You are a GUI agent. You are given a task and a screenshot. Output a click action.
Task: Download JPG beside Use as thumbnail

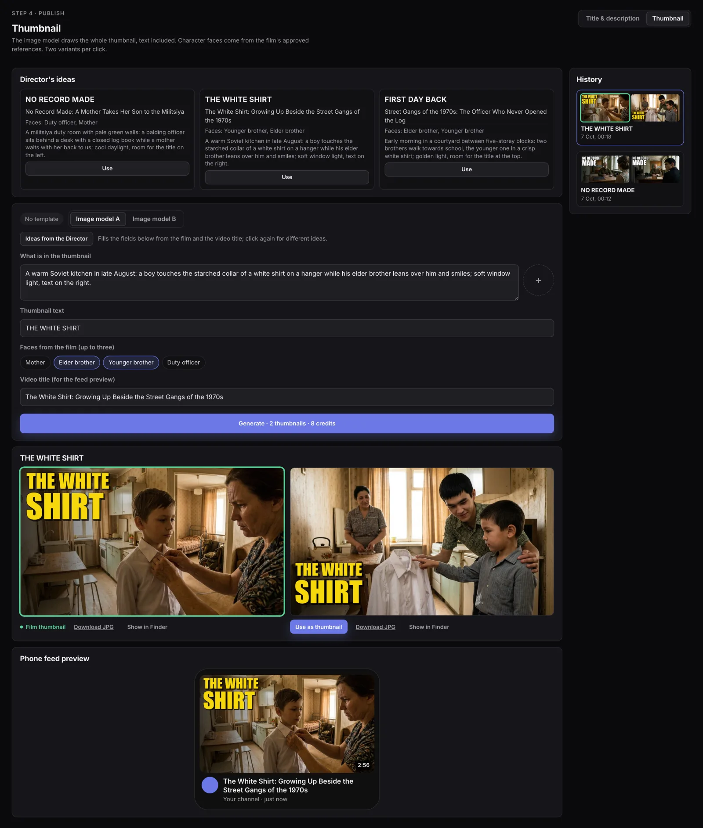375,627
